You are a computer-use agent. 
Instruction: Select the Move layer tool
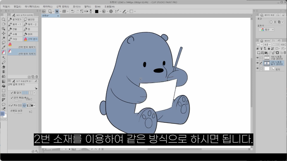pyautogui.click(x=4, y=33)
